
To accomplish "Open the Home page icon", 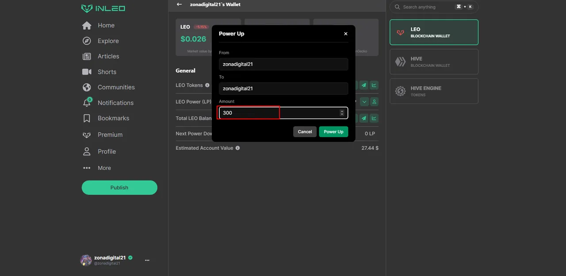I will point(87,26).
